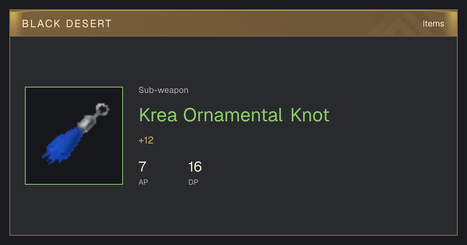This screenshot has height=245, width=467.
Task: Click the Krea Ornamental Knot item icon
Action: click(74, 136)
